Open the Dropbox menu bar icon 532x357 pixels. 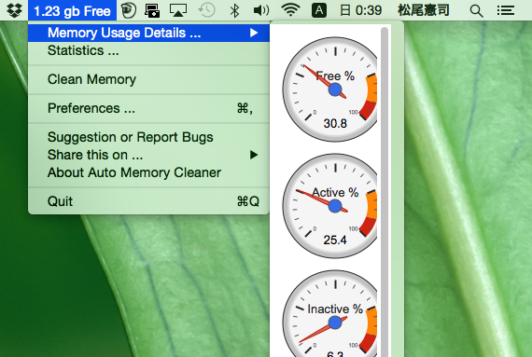pos(14,10)
